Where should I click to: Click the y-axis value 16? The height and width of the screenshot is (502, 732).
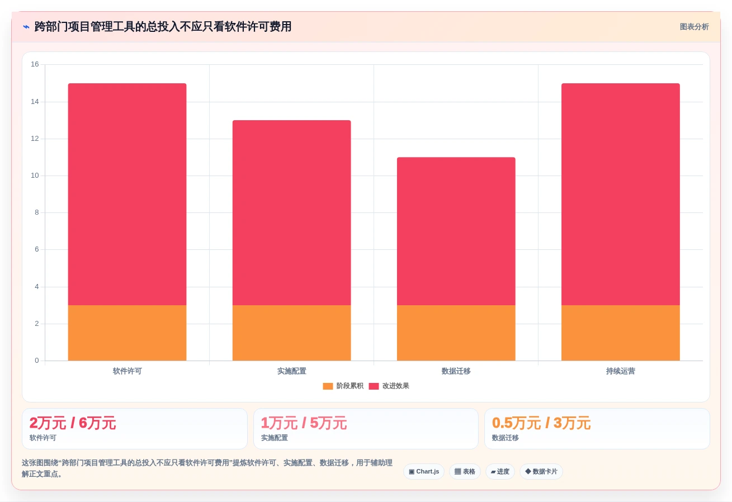35,64
